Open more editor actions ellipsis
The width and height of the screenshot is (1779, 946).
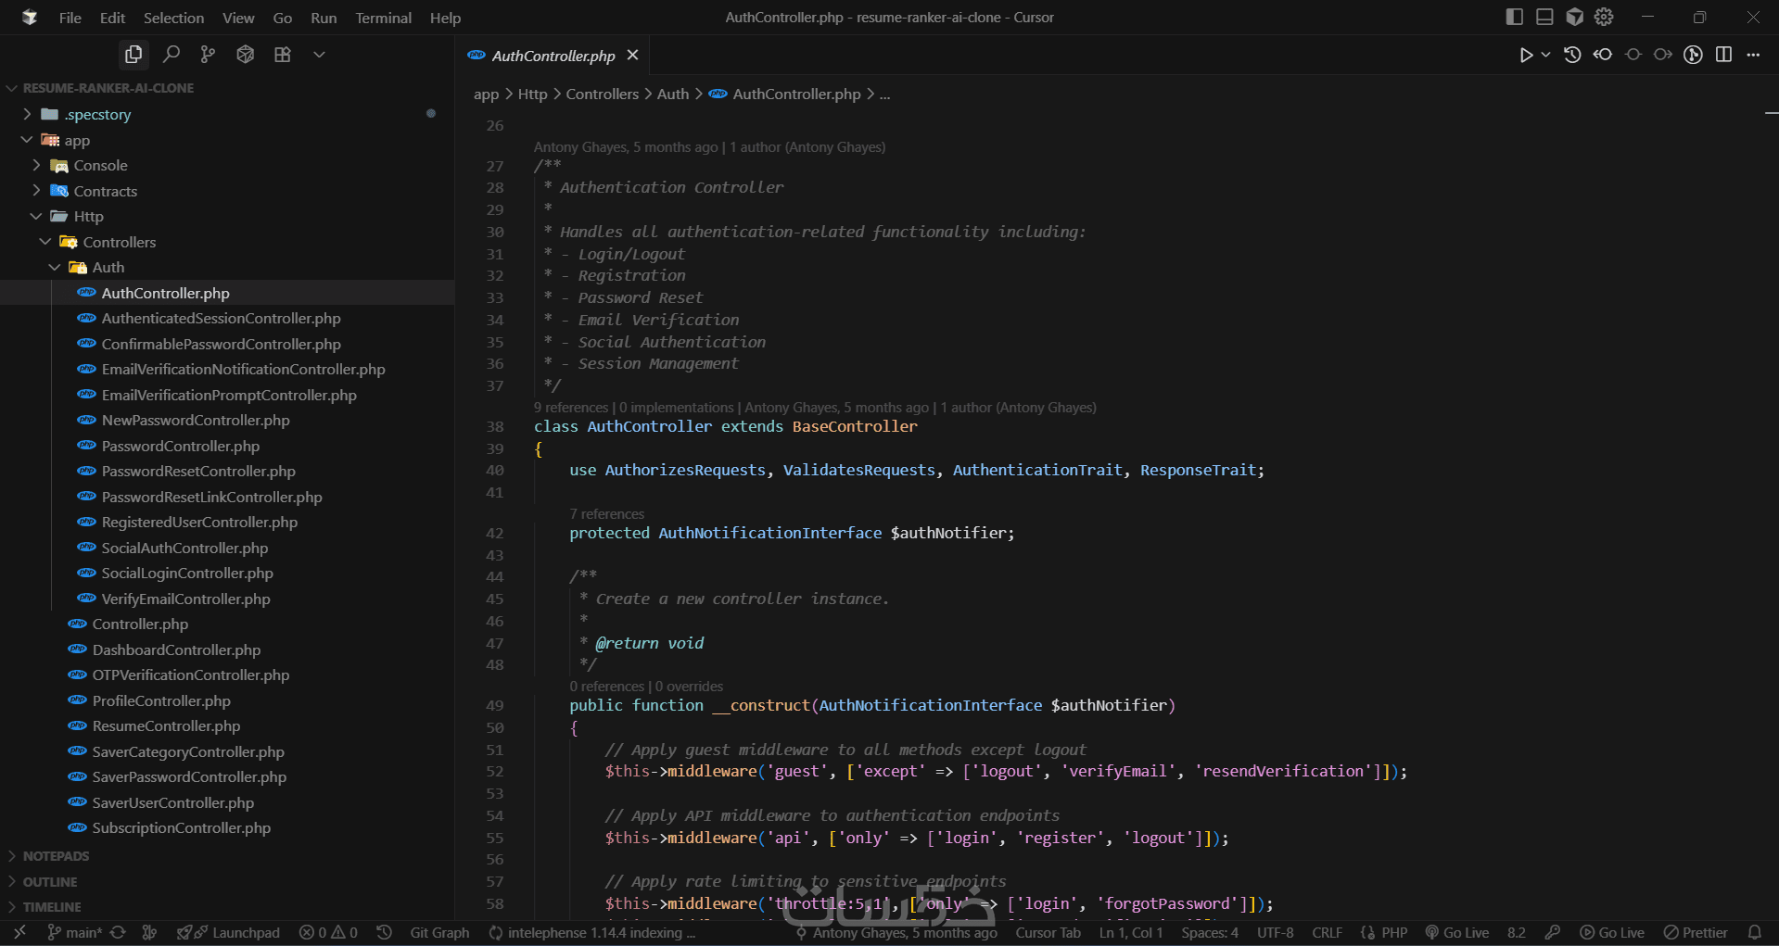coord(1753,55)
